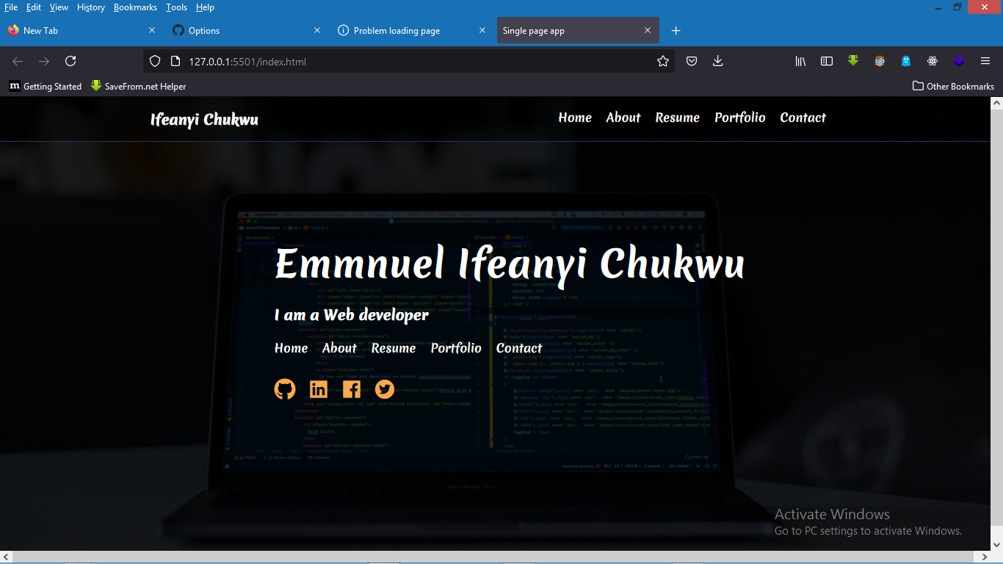Close the Single page app tab

point(648,30)
